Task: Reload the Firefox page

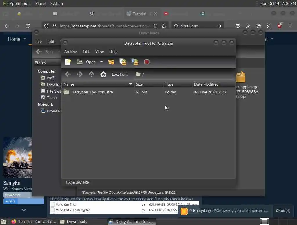Action: pyautogui.click(x=28, y=26)
